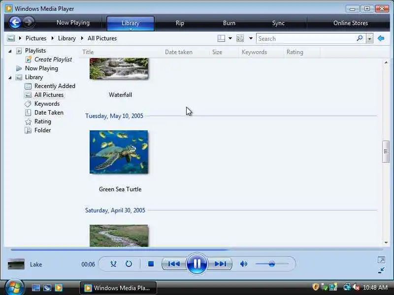Open the Rating view in sidebar

[43, 121]
